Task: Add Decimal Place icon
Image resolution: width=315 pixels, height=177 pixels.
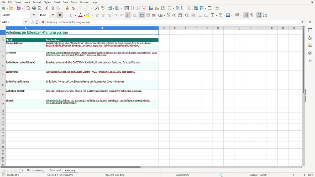Action: point(187,15)
